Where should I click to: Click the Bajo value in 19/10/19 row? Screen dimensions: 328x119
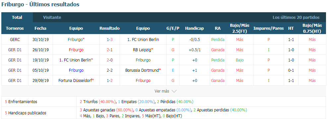tap(240, 60)
